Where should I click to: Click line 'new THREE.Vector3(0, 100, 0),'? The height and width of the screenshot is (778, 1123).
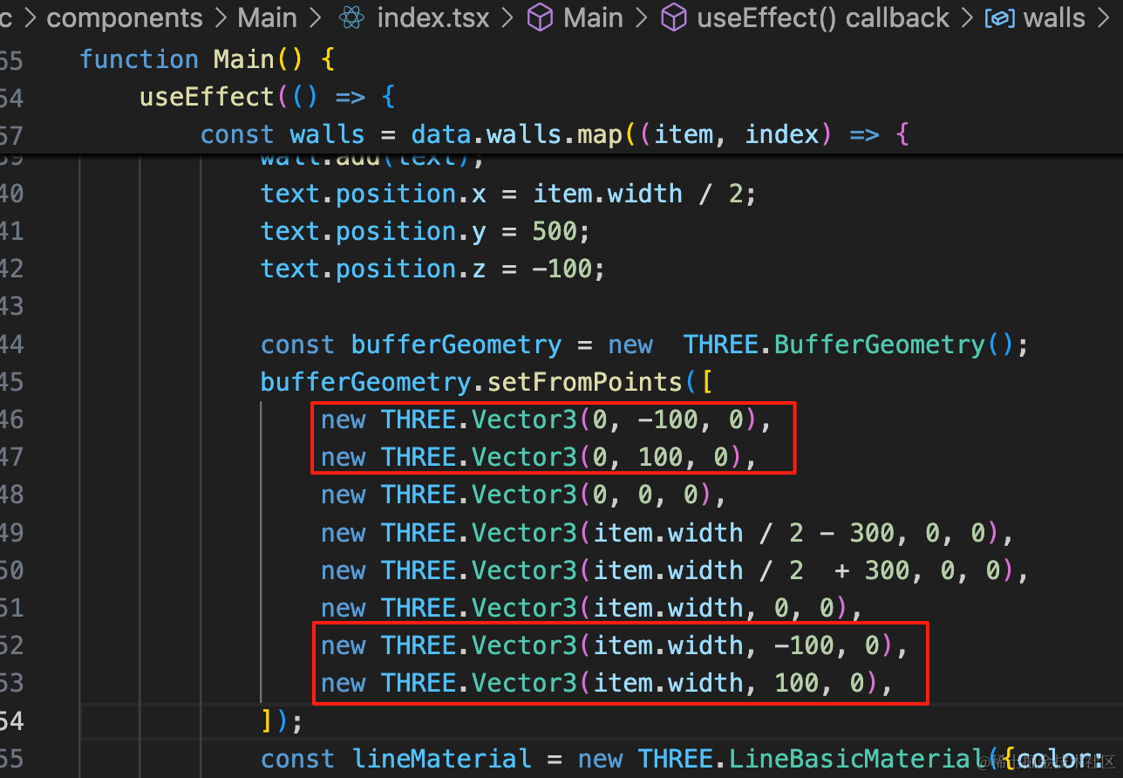[x=539, y=457]
